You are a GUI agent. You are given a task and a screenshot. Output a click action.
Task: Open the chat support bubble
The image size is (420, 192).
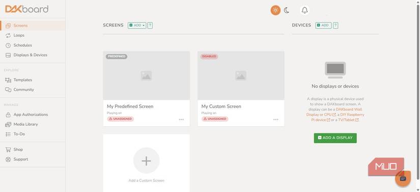coord(403,179)
